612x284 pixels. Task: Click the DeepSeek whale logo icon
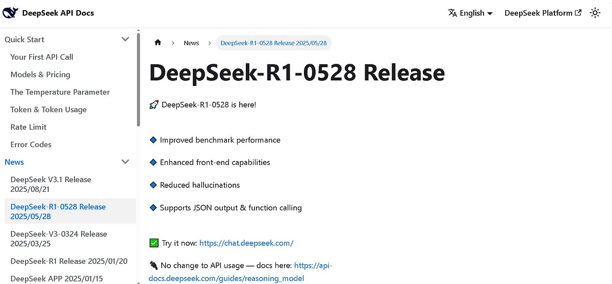coord(11,13)
